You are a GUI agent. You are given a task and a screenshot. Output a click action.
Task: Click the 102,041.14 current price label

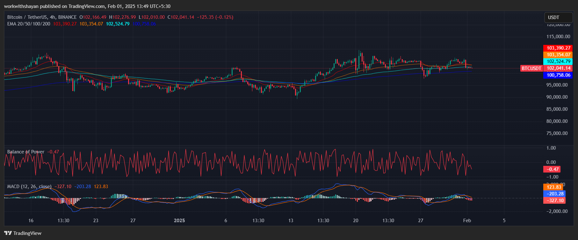pos(558,68)
